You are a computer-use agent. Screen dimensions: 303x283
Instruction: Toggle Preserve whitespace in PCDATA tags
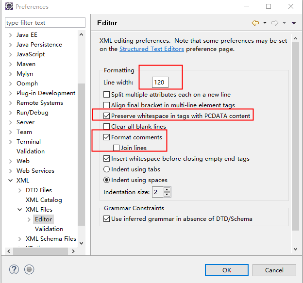click(107, 116)
